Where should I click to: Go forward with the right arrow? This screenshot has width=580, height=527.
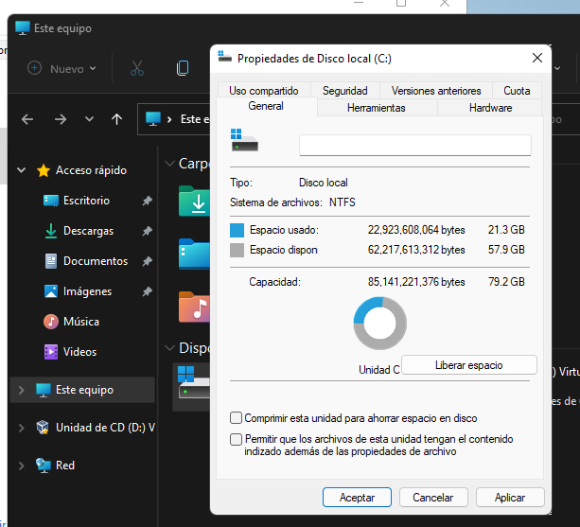coord(61,119)
